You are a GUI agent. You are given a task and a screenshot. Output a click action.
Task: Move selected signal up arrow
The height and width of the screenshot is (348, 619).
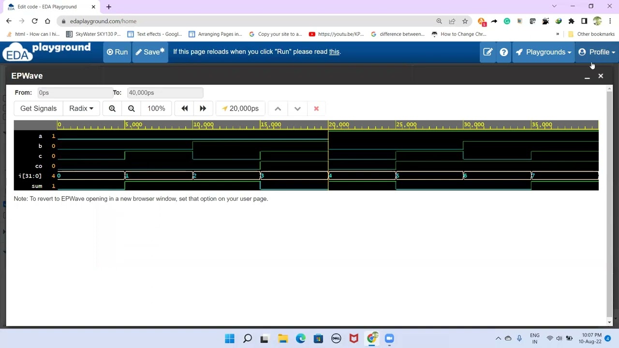point(278,108)
